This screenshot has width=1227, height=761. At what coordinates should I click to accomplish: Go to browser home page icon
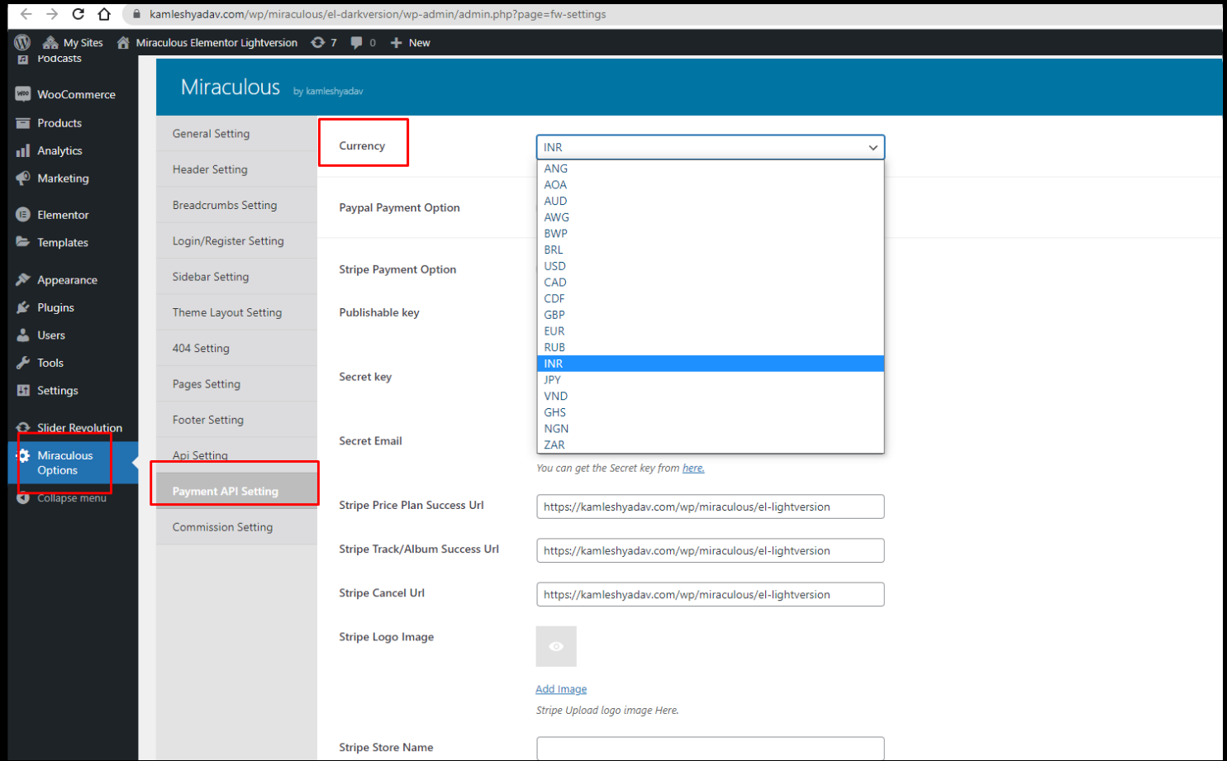(x=104, y=14)
